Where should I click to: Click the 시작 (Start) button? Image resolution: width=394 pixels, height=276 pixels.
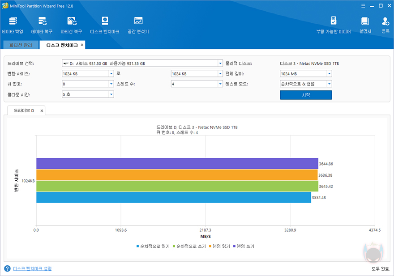point(306,95)
